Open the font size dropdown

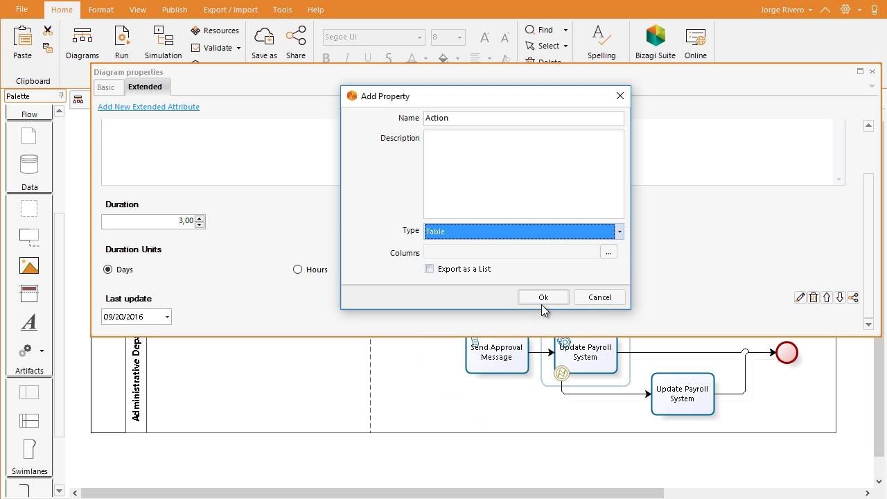click(459, 37)
